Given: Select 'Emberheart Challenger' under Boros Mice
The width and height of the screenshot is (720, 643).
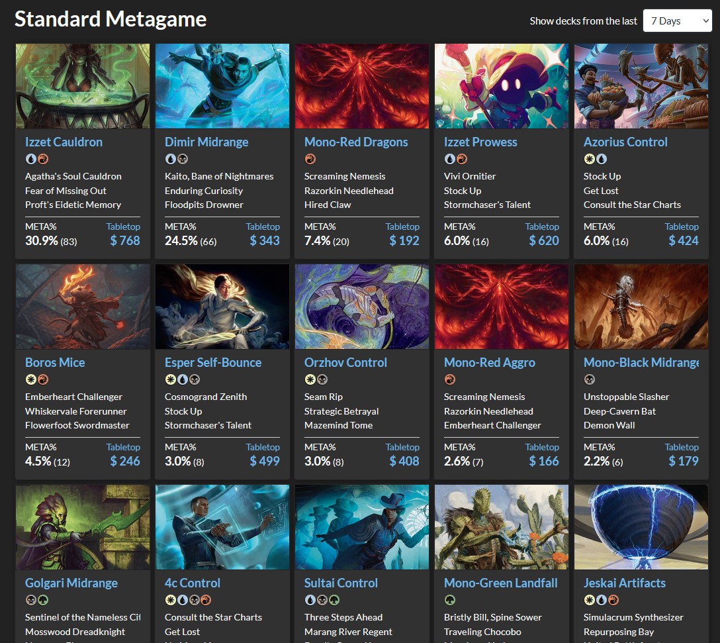Looking at the screenshot, I should pyautogui.click(x=73, y=397).
